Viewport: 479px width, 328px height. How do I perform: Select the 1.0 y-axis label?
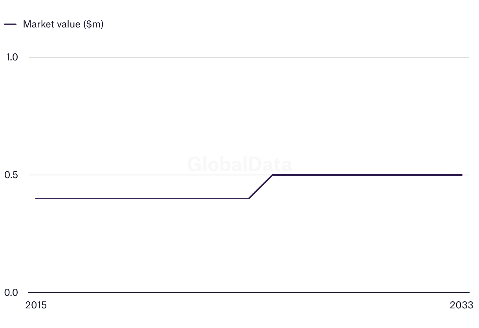tap(12, 57)
